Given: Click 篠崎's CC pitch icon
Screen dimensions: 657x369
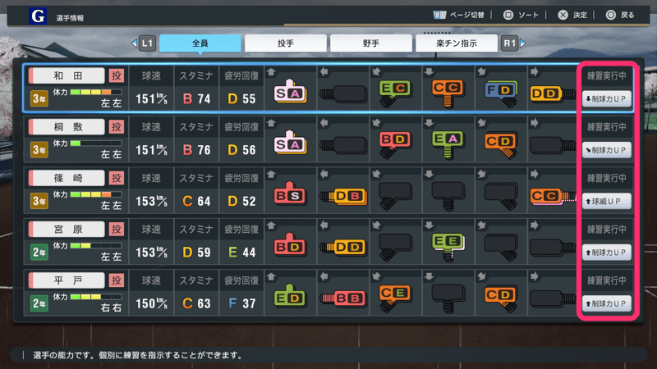Looking at the screenshot, I should tap(552, 196).
